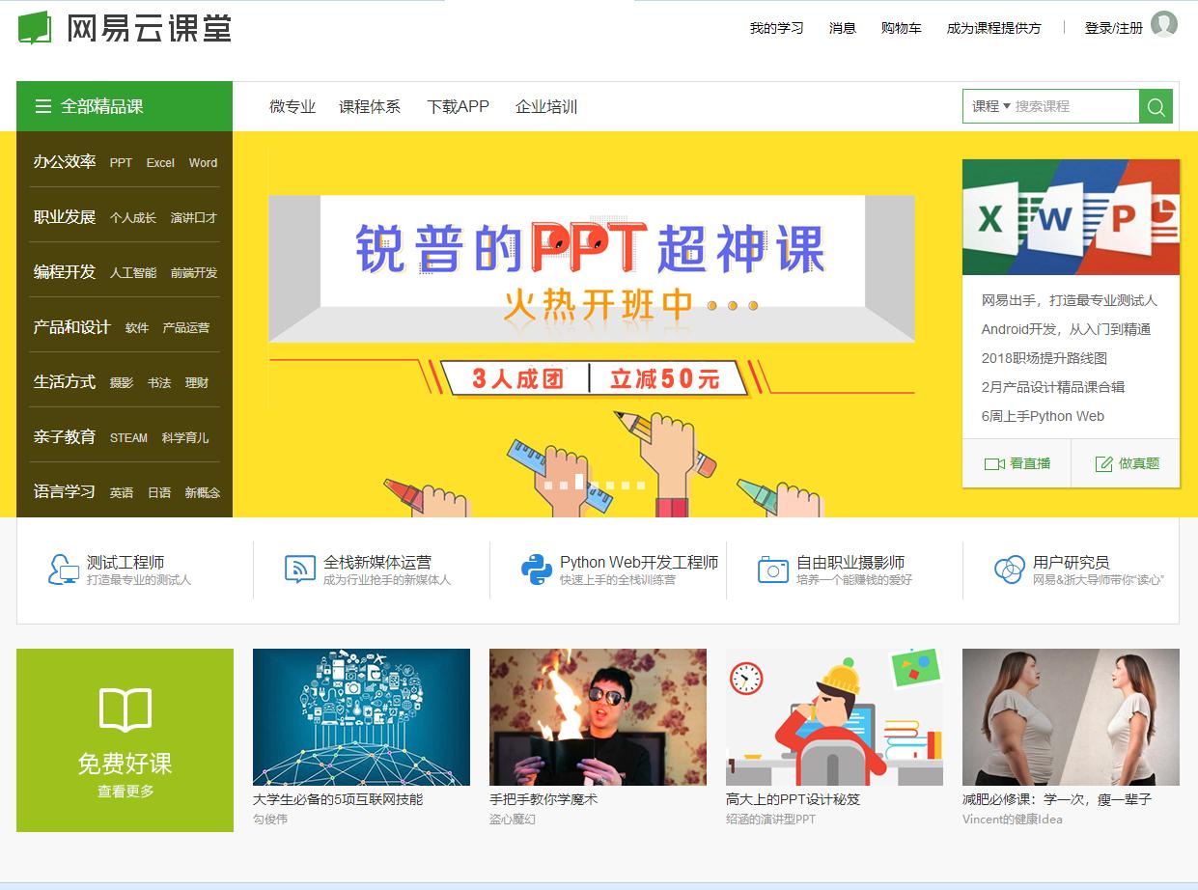Click the circular icon beside 用户研究员
Image resolution: width=1198 pixels, height=890 pixels.
(x=1007, y=569)
